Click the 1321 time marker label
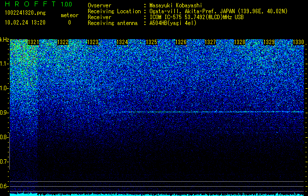The height and width of the screenshot is (196, 308). click(x=33, y=42)
